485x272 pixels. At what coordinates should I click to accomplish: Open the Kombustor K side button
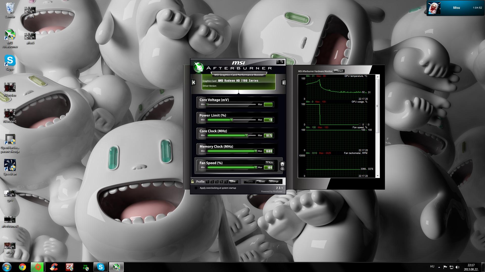[194, 82]
